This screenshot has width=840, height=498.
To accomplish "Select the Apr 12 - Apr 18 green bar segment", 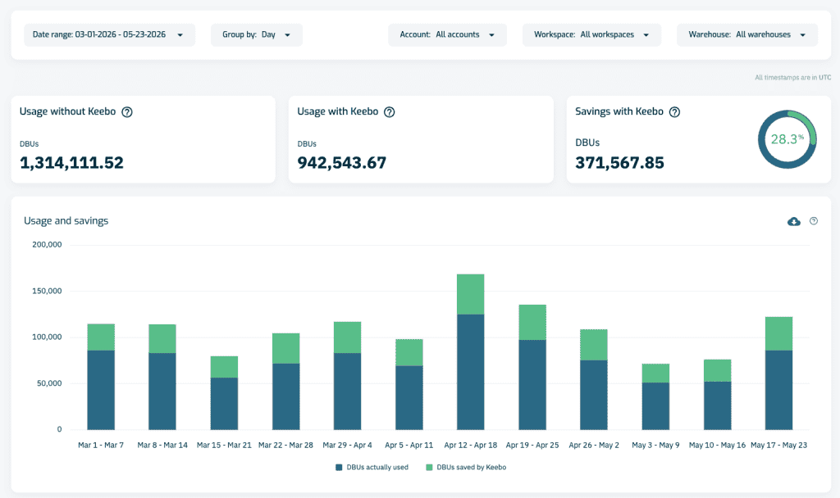I will coord(471,294).
